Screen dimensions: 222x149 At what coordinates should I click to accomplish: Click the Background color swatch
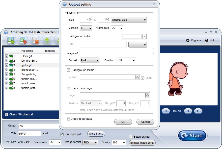132,37
